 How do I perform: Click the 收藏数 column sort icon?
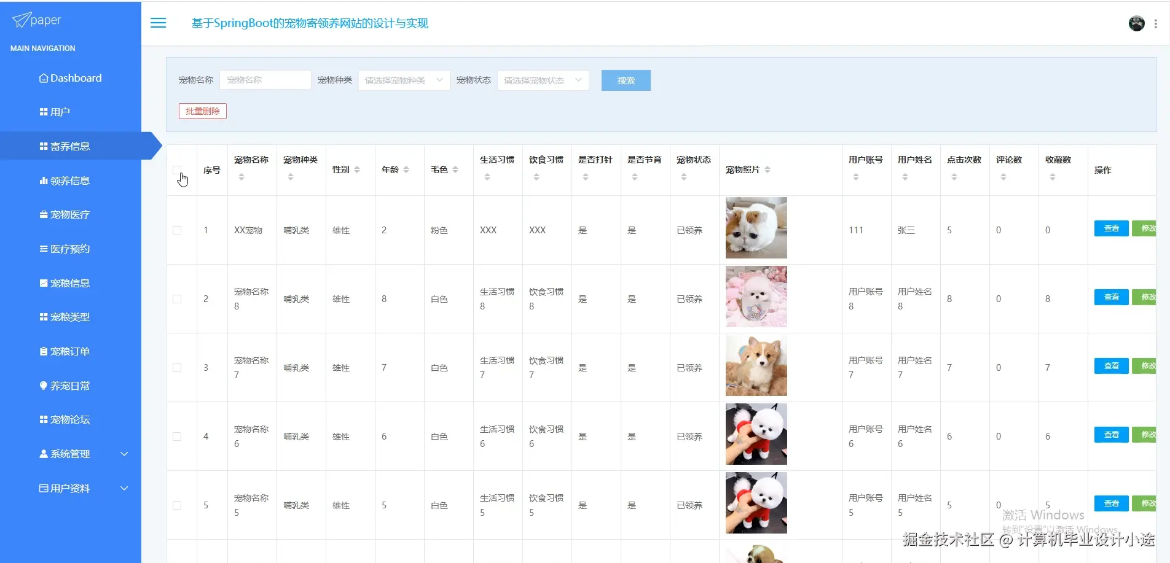click(x=1053, y=177)
